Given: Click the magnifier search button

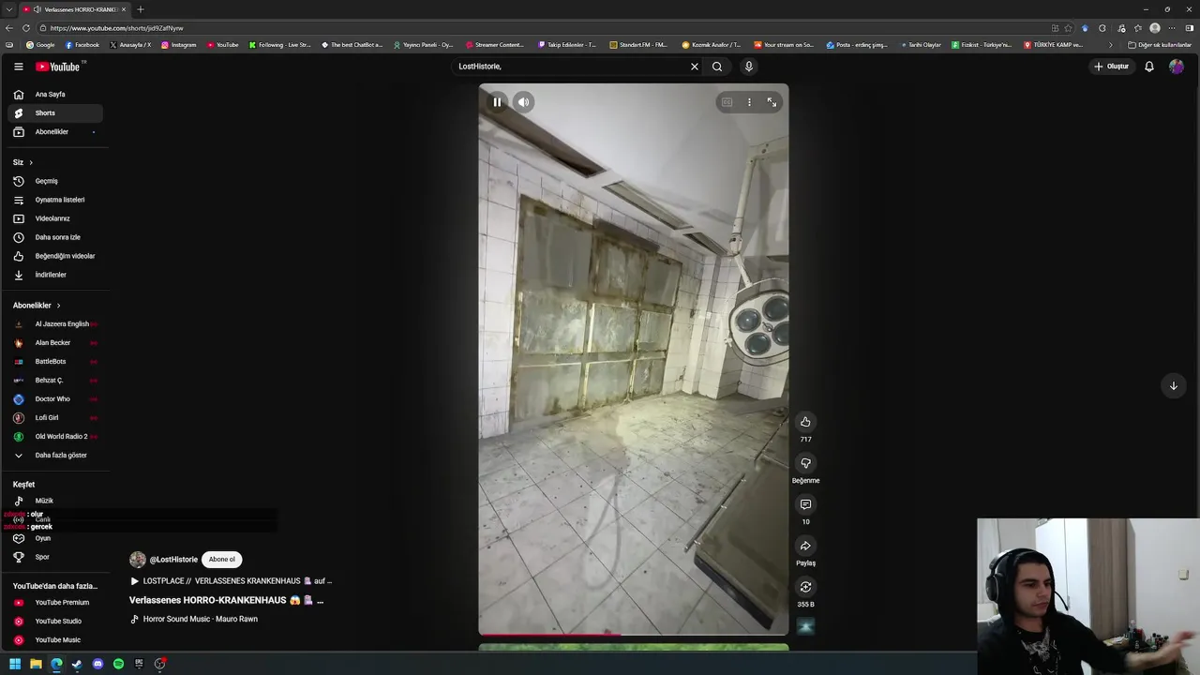Looking at the screenshot, I should pyautogui.click(x=717, y=67).
